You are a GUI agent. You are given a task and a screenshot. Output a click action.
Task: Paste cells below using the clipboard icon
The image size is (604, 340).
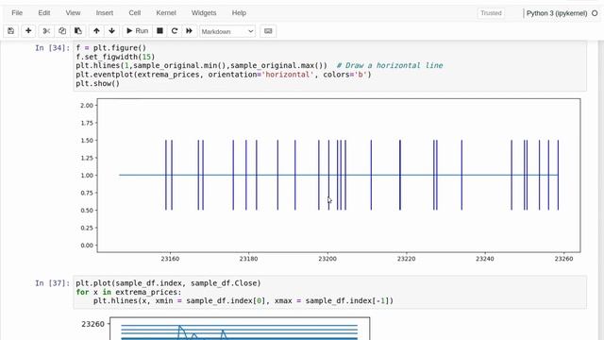pyautogui.click(x=77, y=31)
